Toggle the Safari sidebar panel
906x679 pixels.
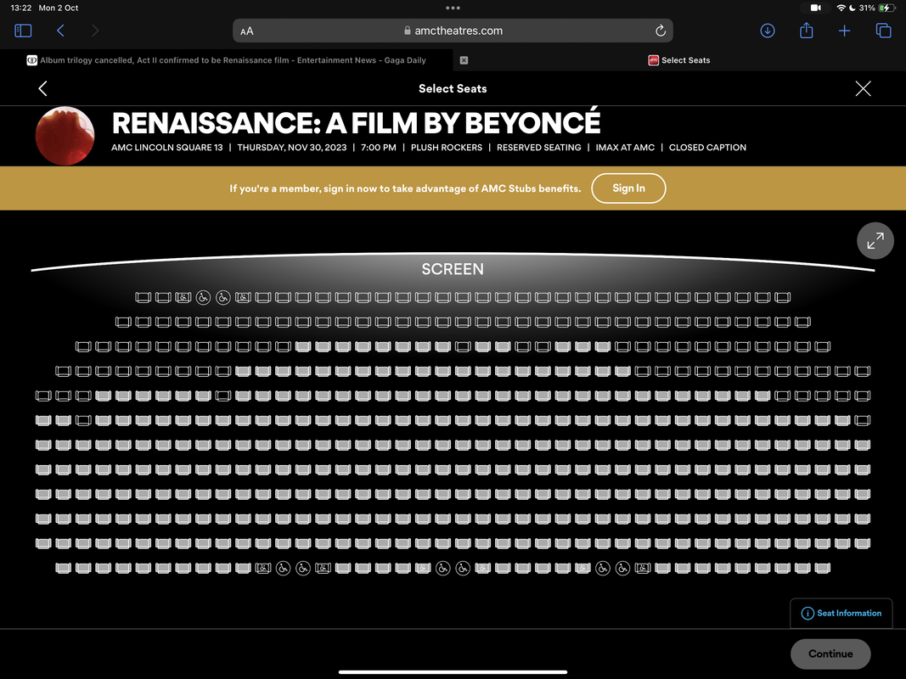(23, 31)
